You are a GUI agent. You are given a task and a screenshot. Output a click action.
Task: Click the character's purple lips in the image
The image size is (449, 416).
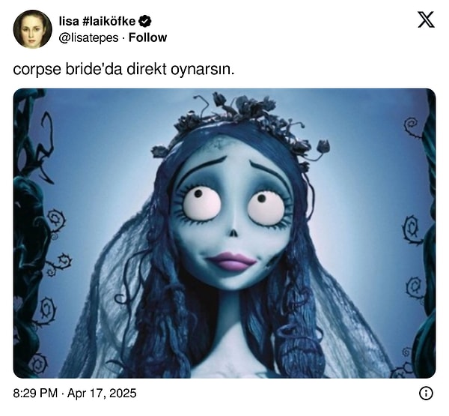[x=231, y=261]
